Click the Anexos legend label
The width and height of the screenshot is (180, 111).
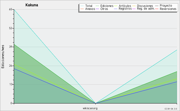[x=90, y=9]
